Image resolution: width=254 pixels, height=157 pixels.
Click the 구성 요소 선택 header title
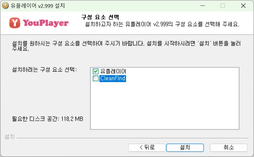click(x=100, y=17)
